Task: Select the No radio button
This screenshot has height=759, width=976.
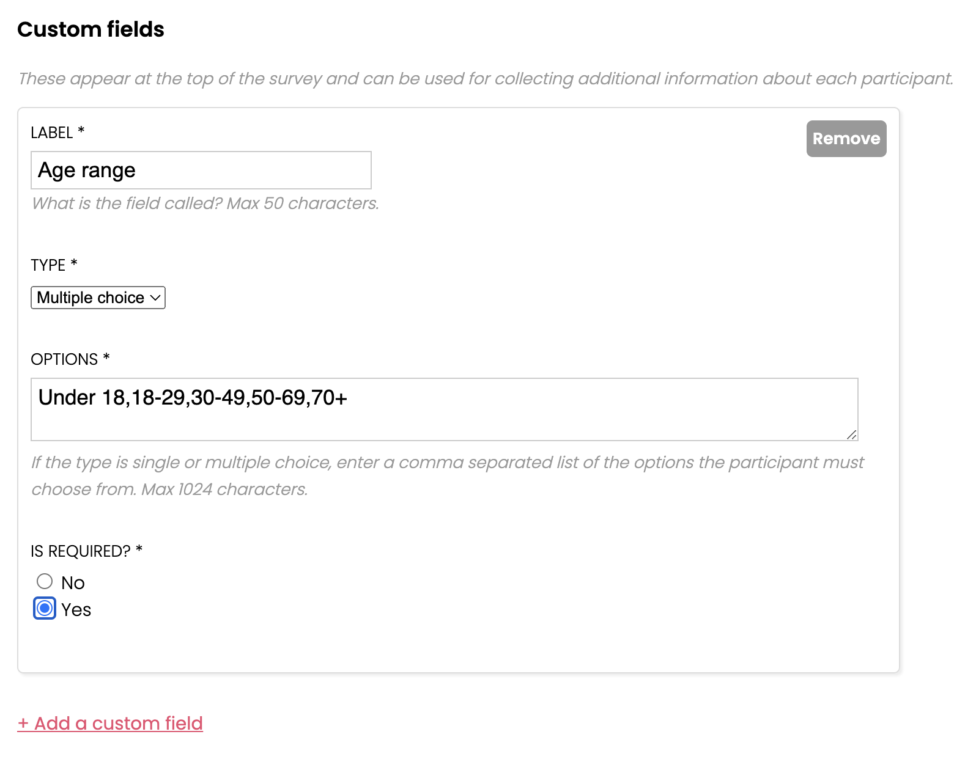Action: coord(45,581)
